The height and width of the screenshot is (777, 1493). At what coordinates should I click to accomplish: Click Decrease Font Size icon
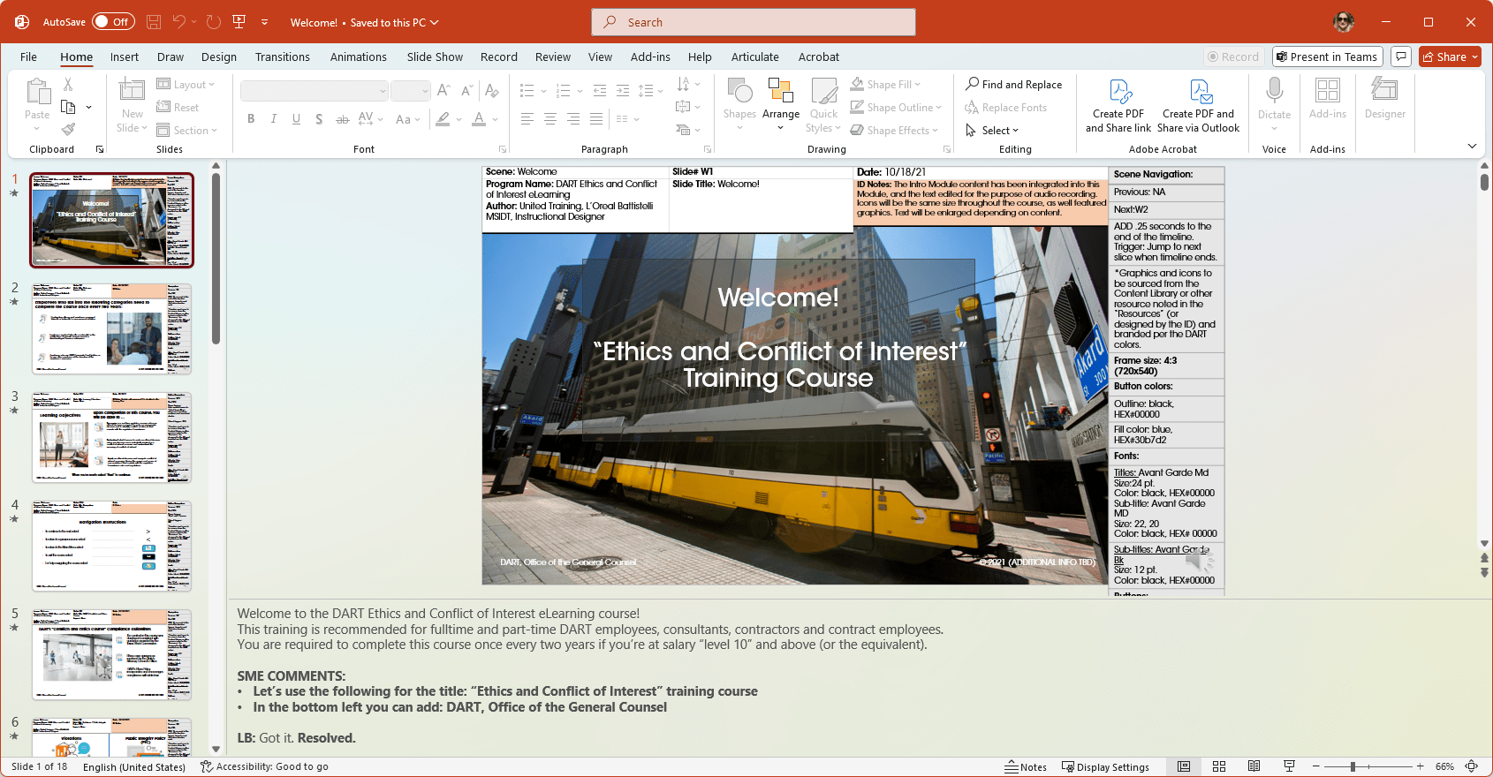click(x=467, y=90)
